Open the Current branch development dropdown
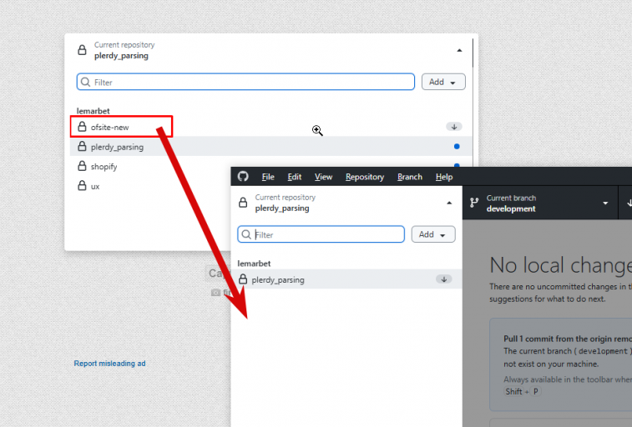 (x=540, y=203)
